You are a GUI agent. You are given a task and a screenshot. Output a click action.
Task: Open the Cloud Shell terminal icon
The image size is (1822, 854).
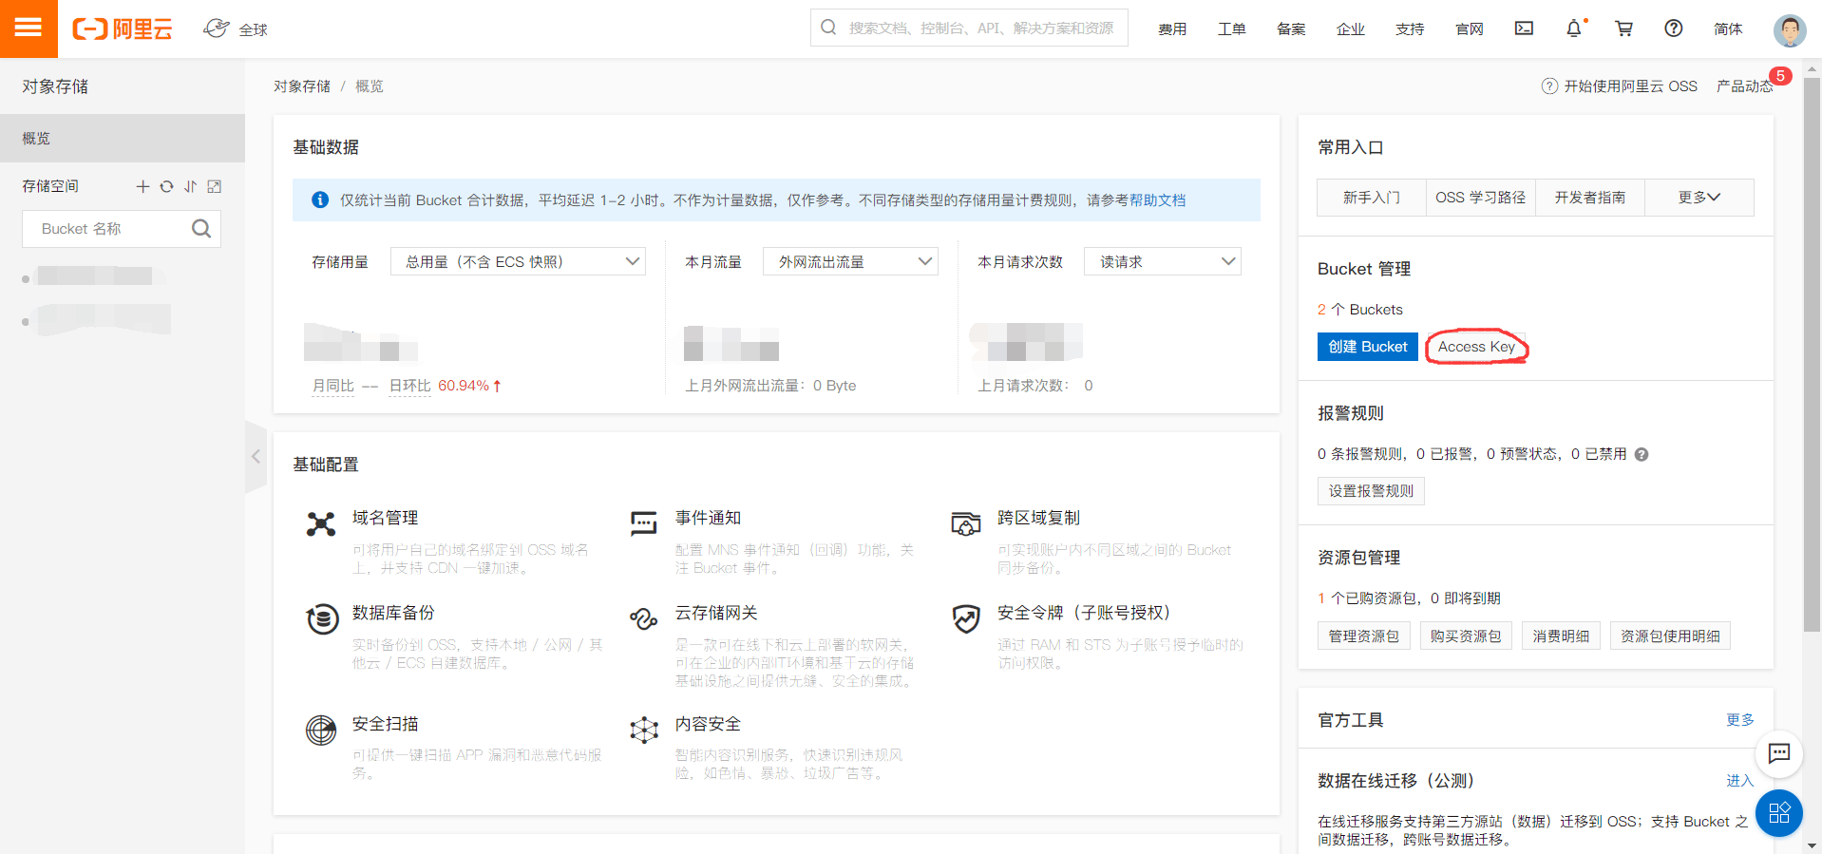[x=1524, y=28]
